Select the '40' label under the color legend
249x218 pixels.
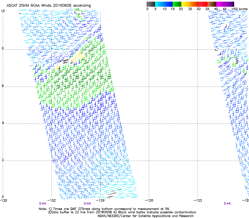click(216, 9)
